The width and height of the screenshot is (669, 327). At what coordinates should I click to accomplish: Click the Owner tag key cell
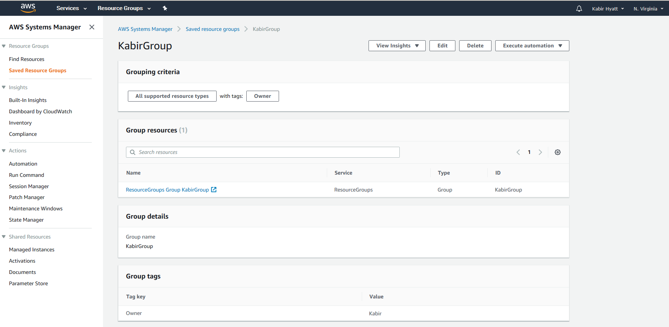pyautogui.click(x=134, y=313)
